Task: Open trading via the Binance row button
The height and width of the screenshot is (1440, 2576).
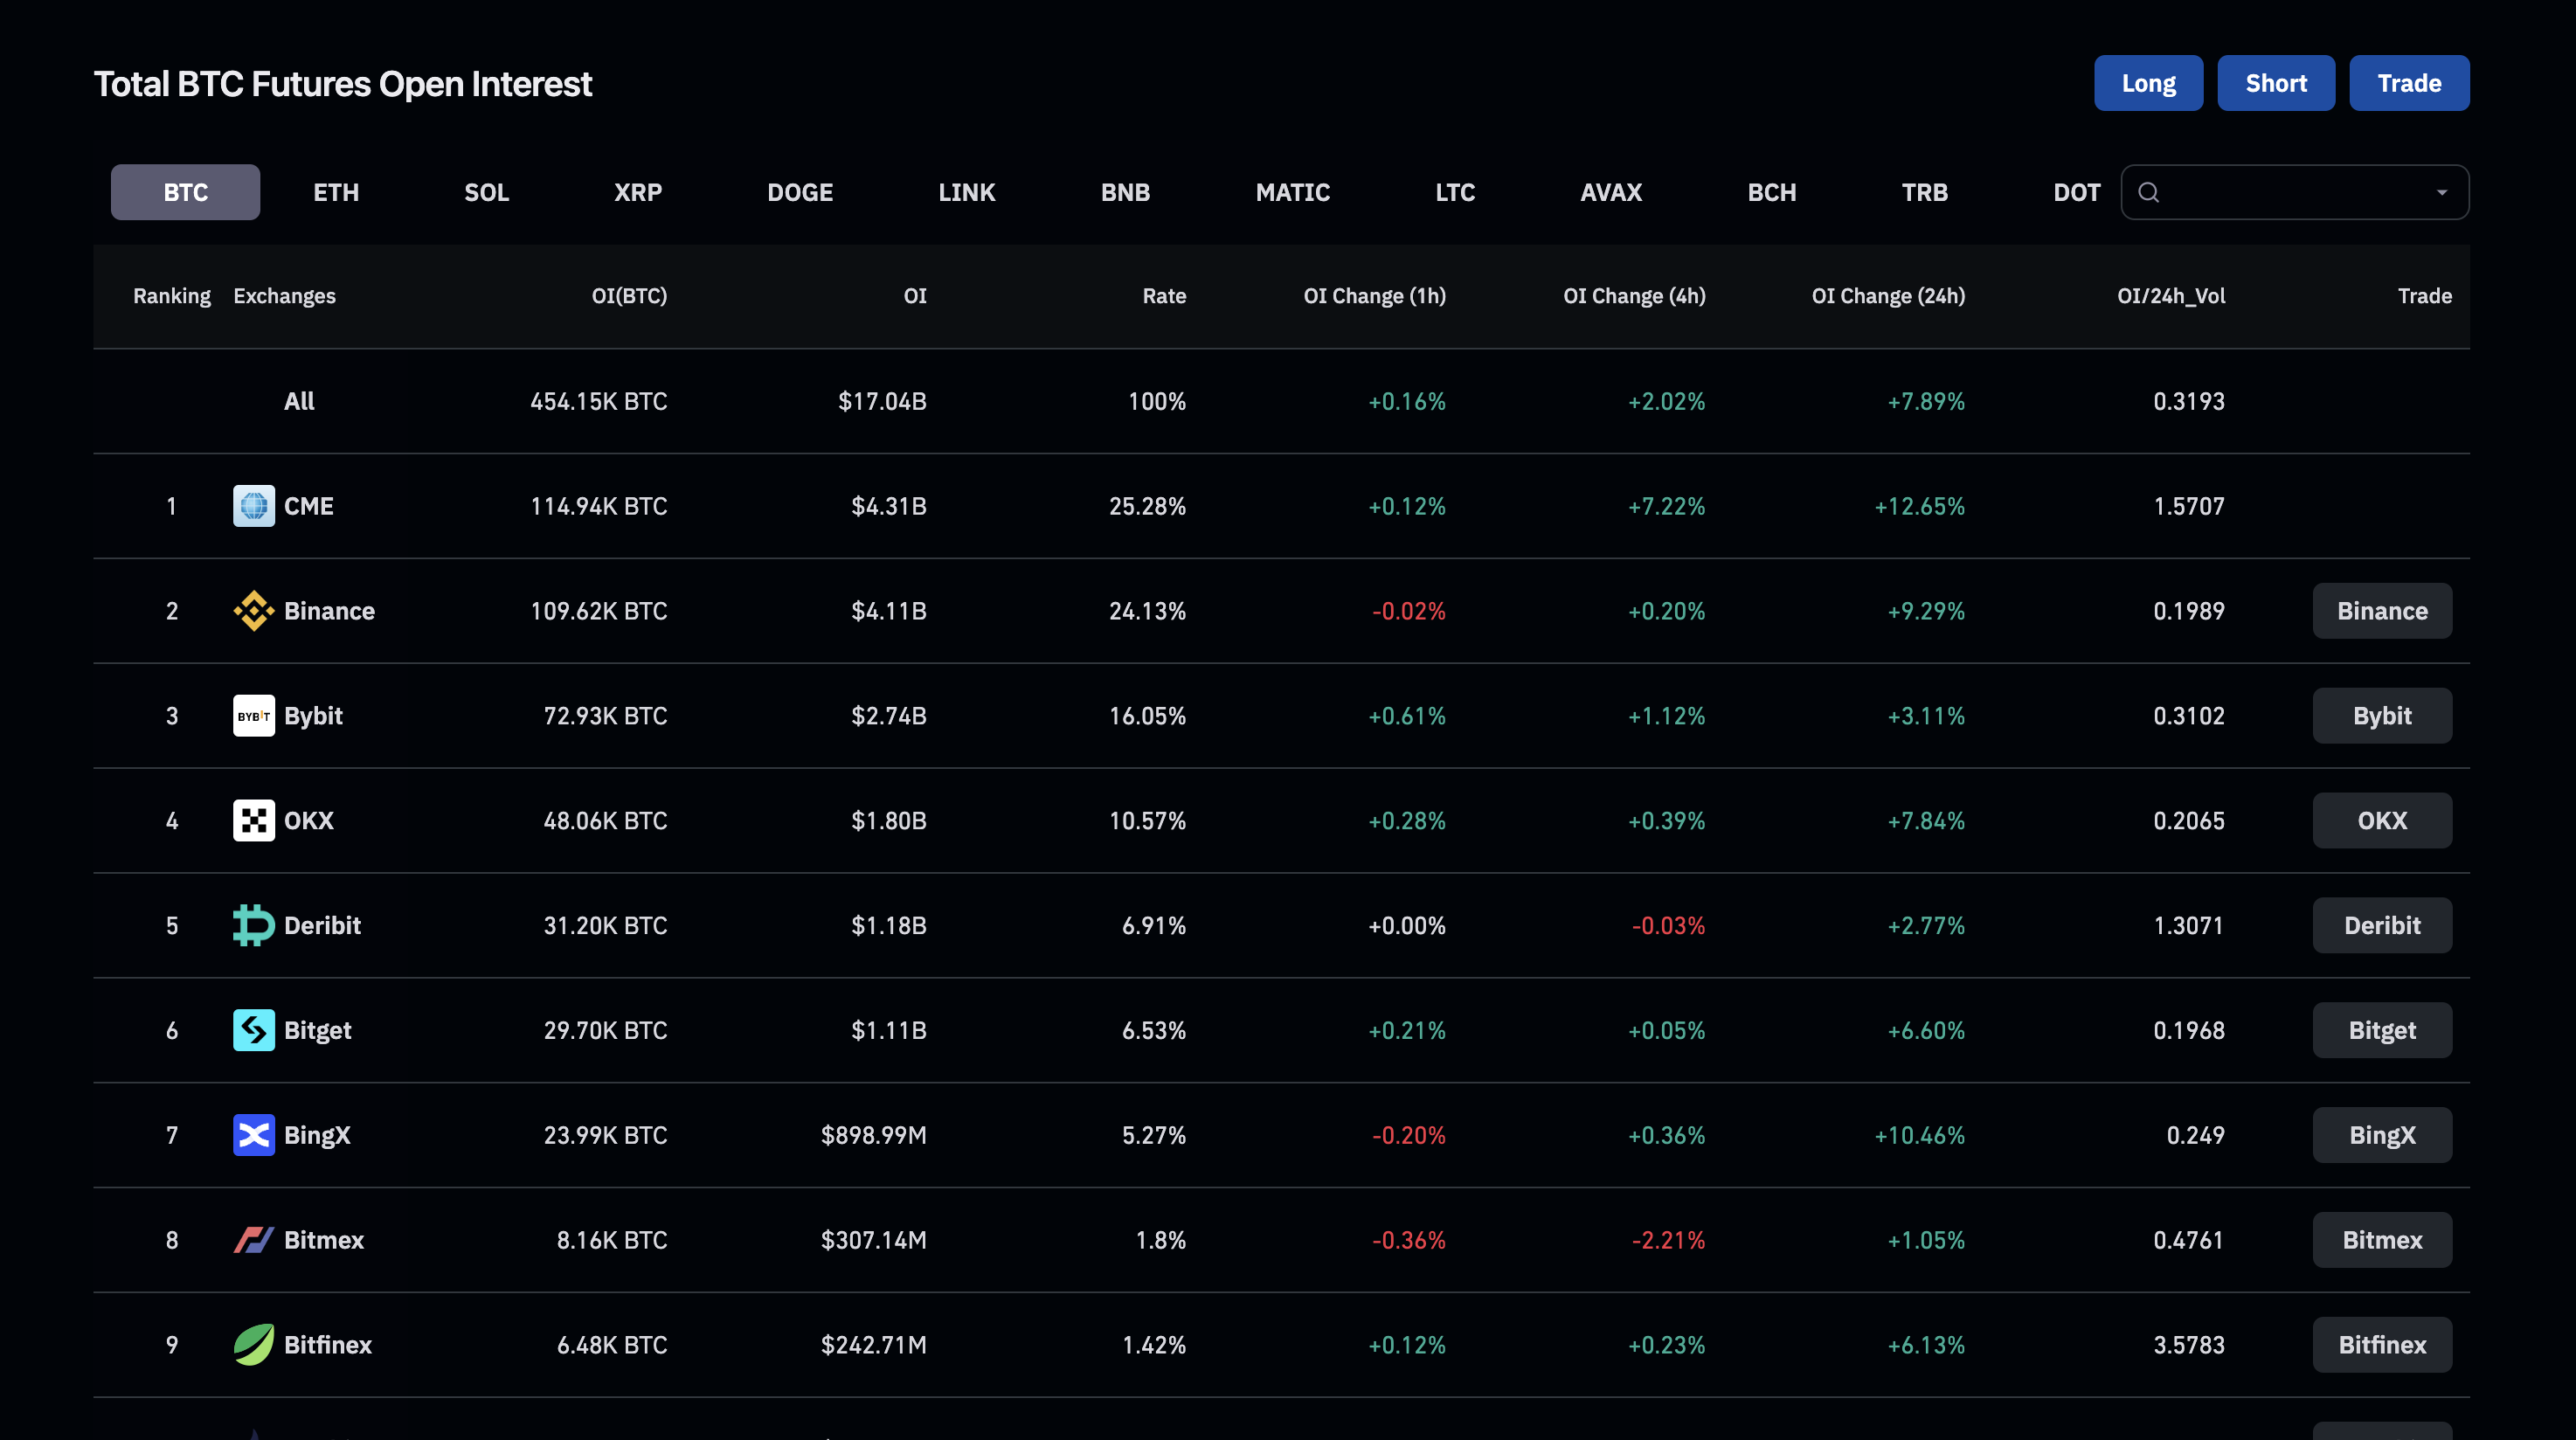Action: point(2382,610)
